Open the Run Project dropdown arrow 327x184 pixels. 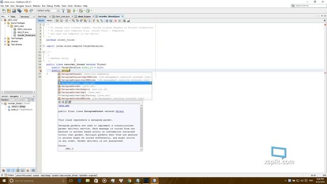point(77,11)
